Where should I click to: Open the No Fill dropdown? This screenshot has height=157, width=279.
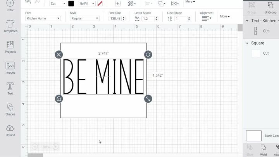click(x=87, y=3)
